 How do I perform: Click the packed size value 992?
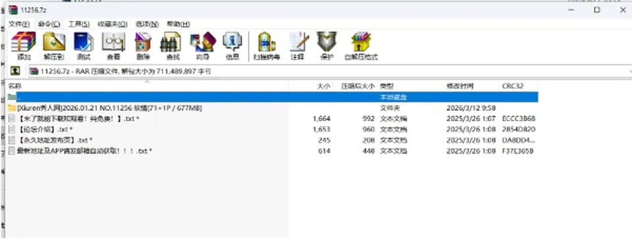pyautogui.click(x=369, y=119)
